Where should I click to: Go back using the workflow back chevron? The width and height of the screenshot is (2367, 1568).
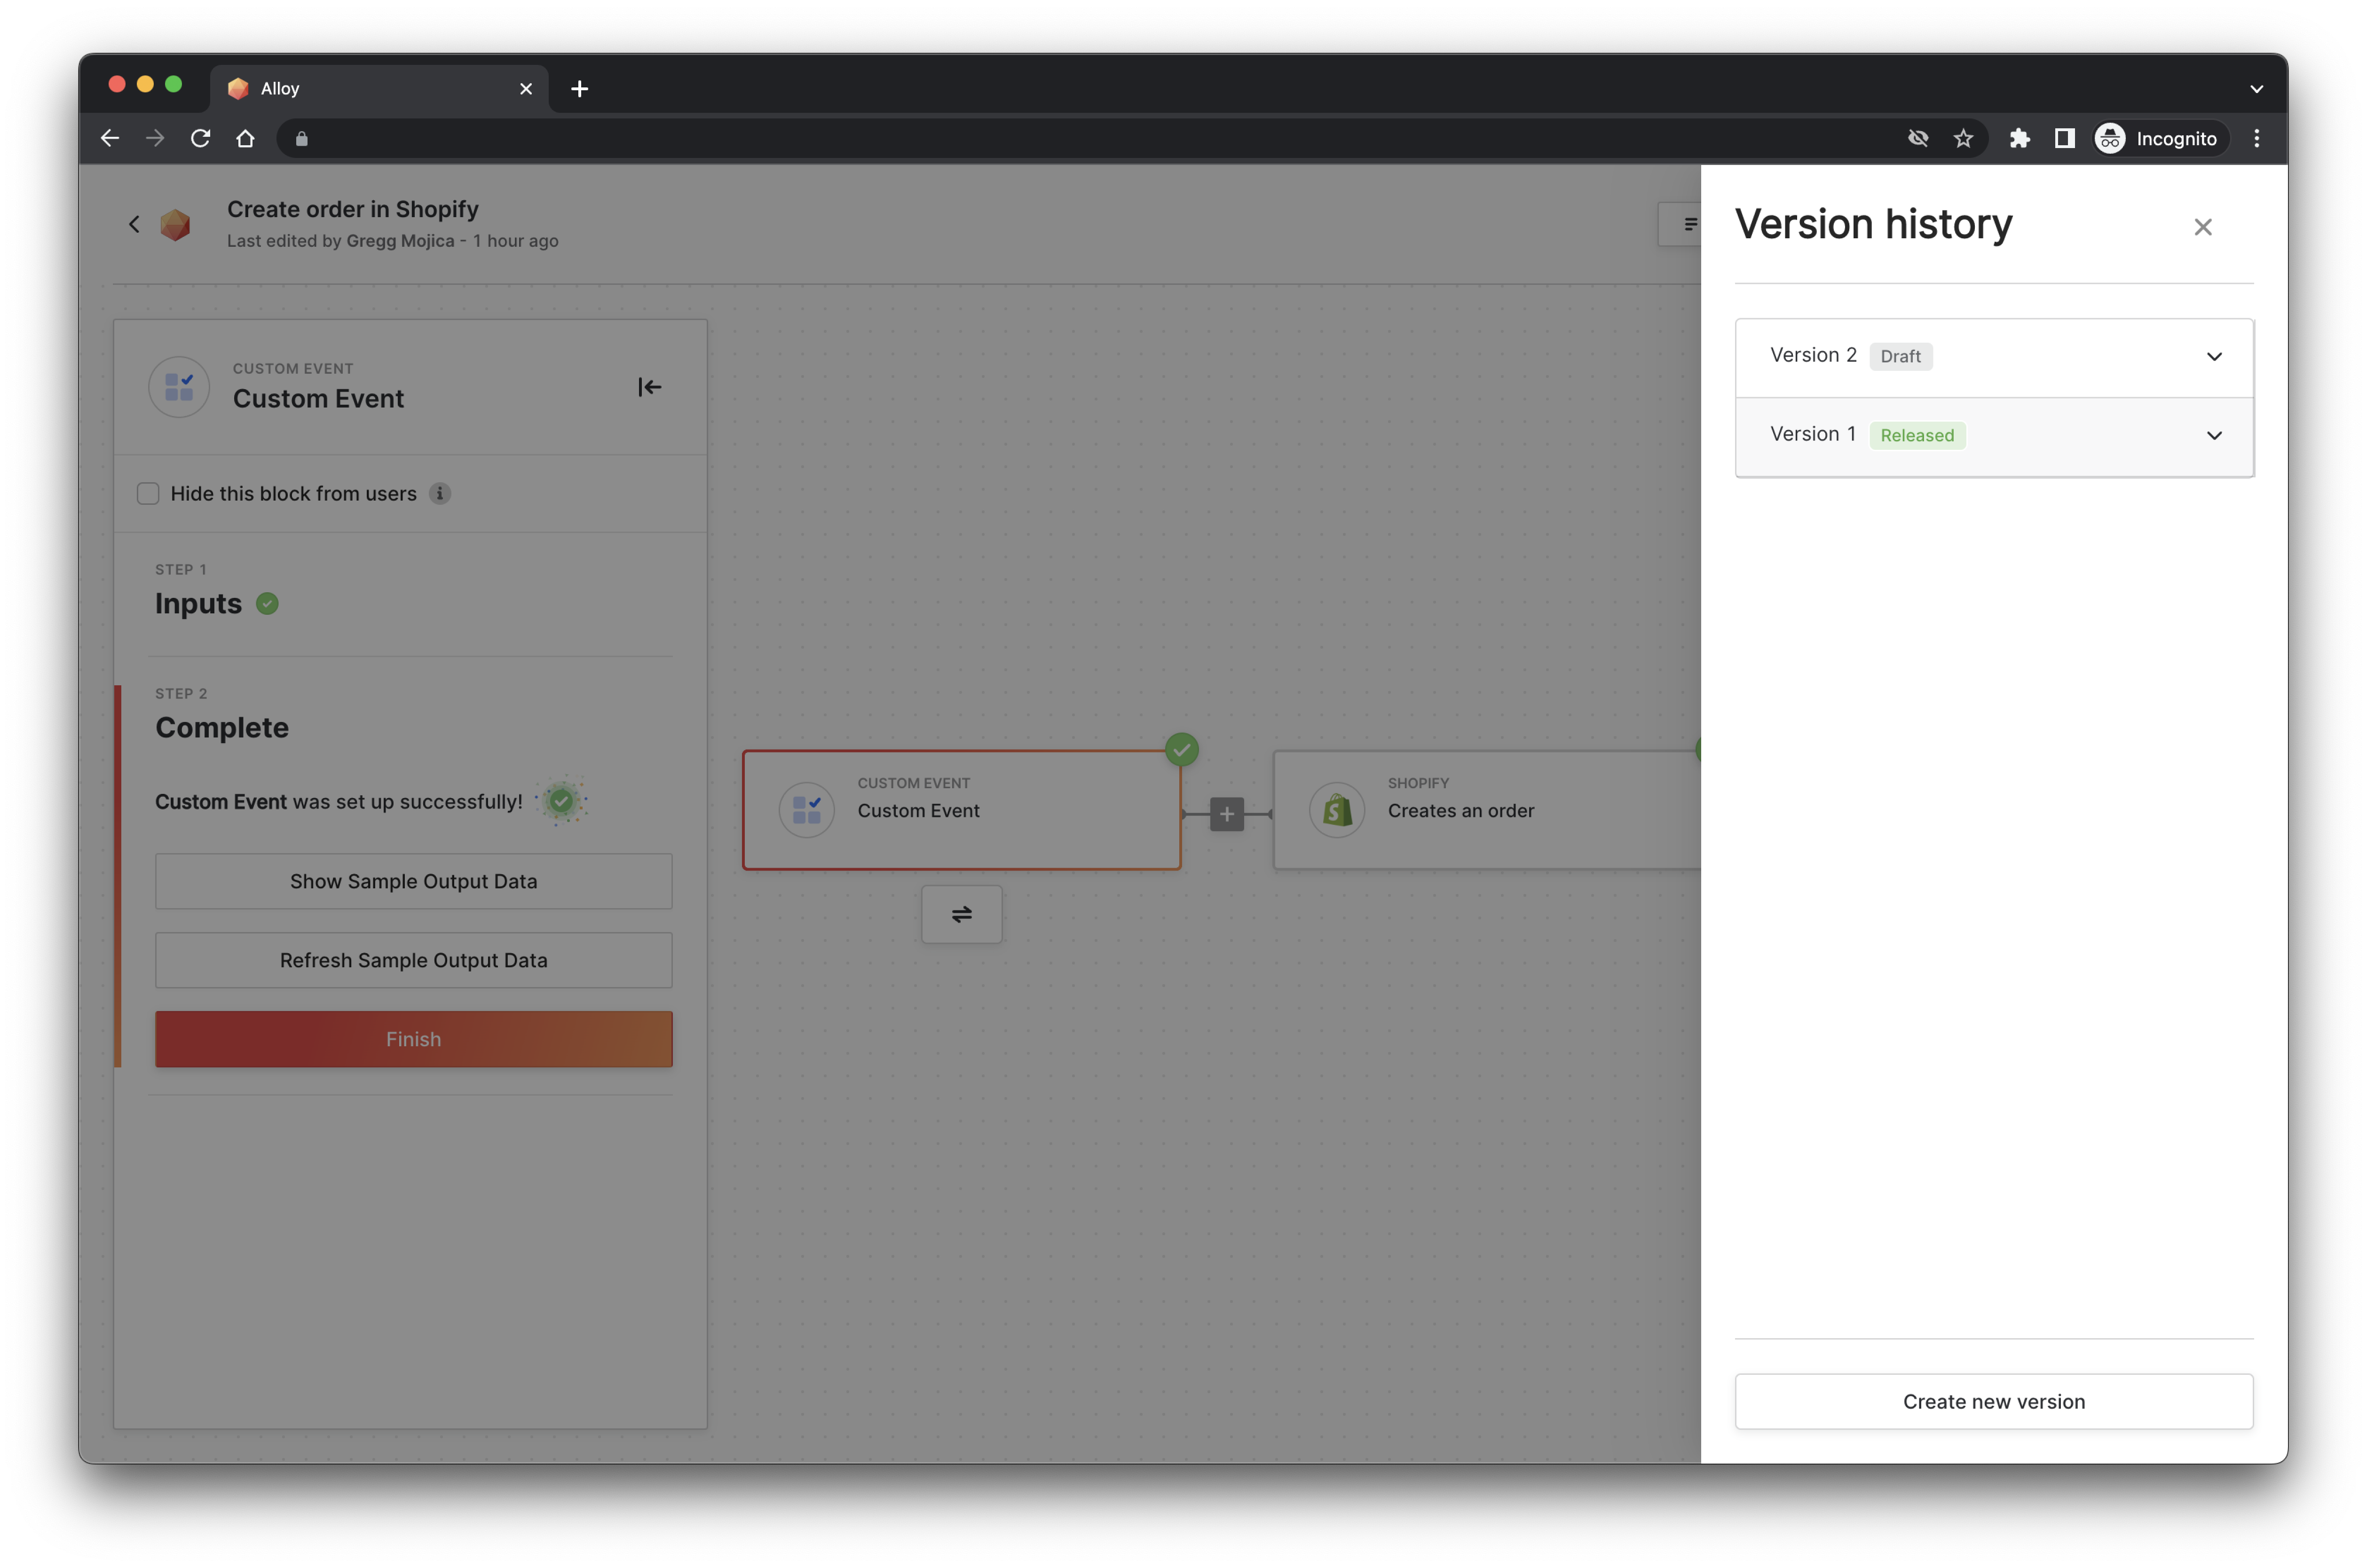(134, 224)
